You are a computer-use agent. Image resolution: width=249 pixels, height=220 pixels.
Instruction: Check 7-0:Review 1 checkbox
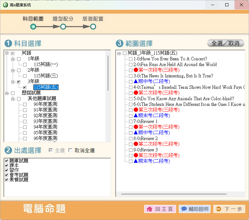131,122
